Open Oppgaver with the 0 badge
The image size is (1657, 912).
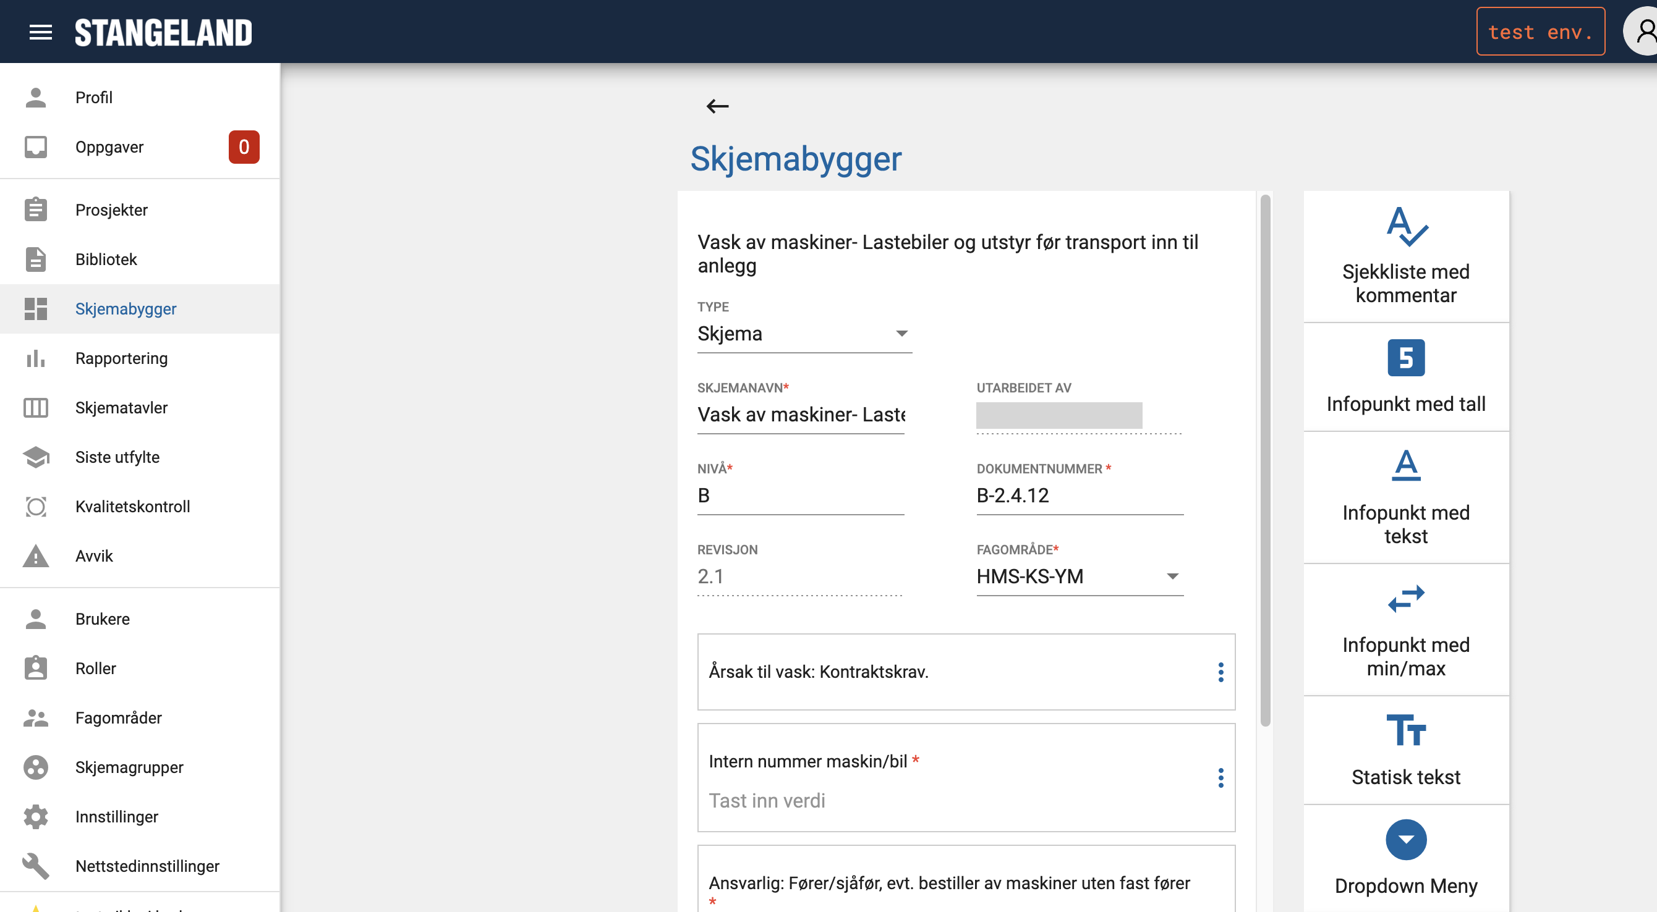pos(109,147)
